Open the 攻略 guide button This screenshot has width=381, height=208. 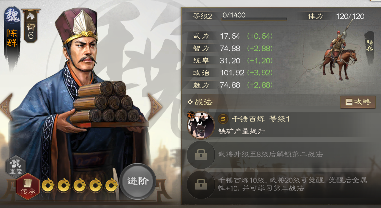[x=358, y=102]
